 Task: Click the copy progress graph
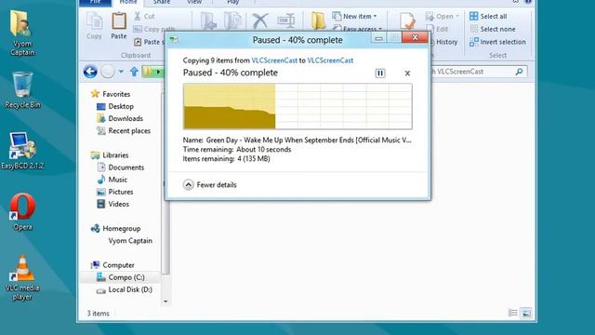click(x=297, y=106)
